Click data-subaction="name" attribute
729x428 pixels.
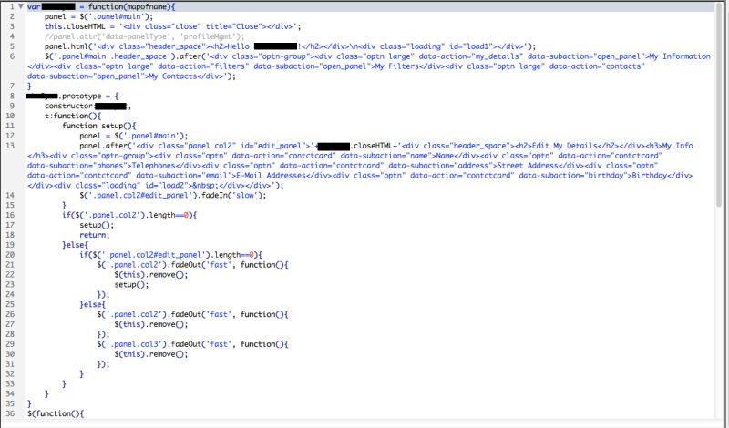[386, 156]
